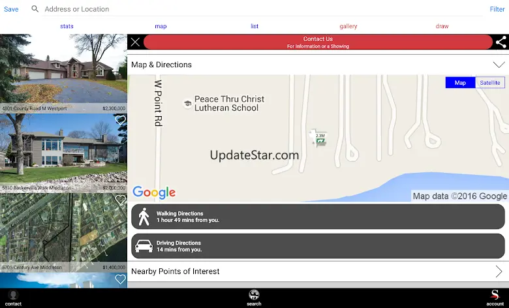Collapse the Map & Directions section chevron
509x308 pixels.
coord(499,65)
